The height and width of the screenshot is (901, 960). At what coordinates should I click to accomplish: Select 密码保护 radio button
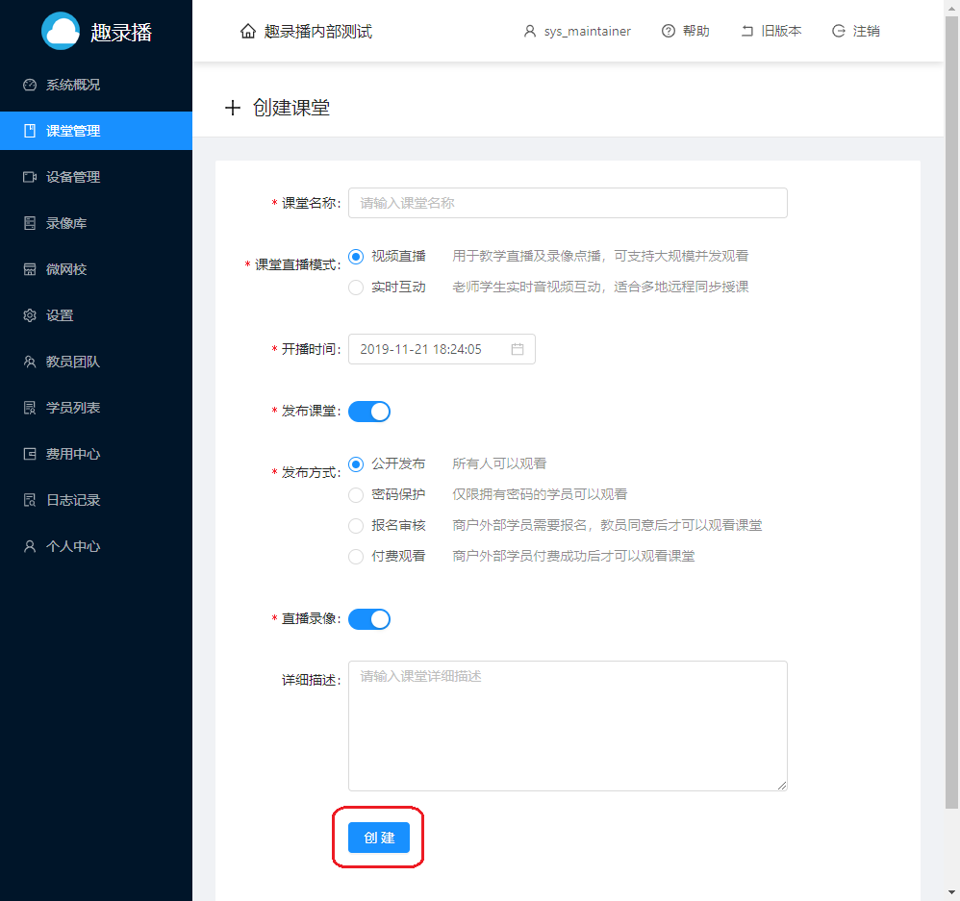click(x=356, y=495)
